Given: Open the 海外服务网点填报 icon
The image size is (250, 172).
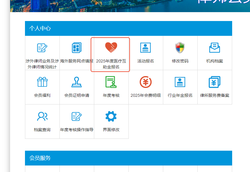Looking at the screenshot, I should coord(77,48).
